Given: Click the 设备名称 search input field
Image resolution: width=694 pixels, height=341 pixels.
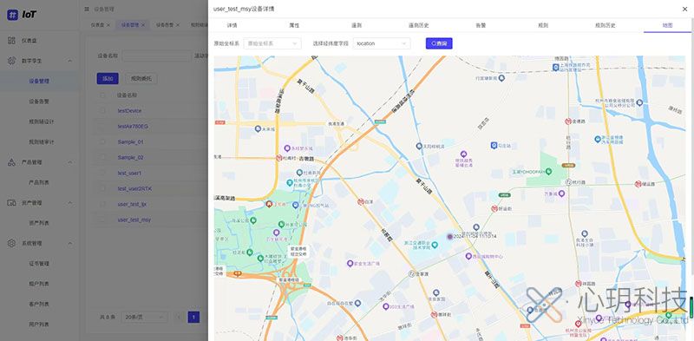Looking at the screenshot, I should tap(156, 56).
